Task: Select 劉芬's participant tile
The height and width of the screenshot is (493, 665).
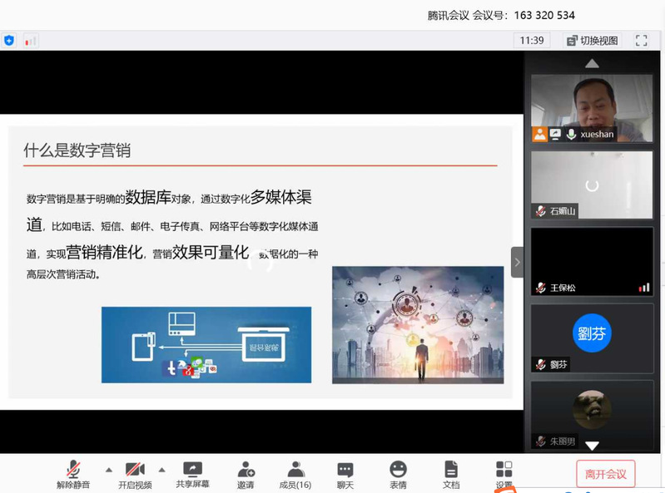Action: (592, 338)
